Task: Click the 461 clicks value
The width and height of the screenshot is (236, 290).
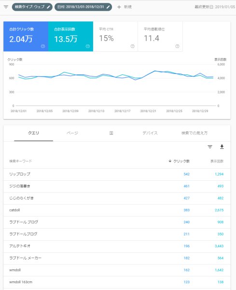Action: coord(186,186)
